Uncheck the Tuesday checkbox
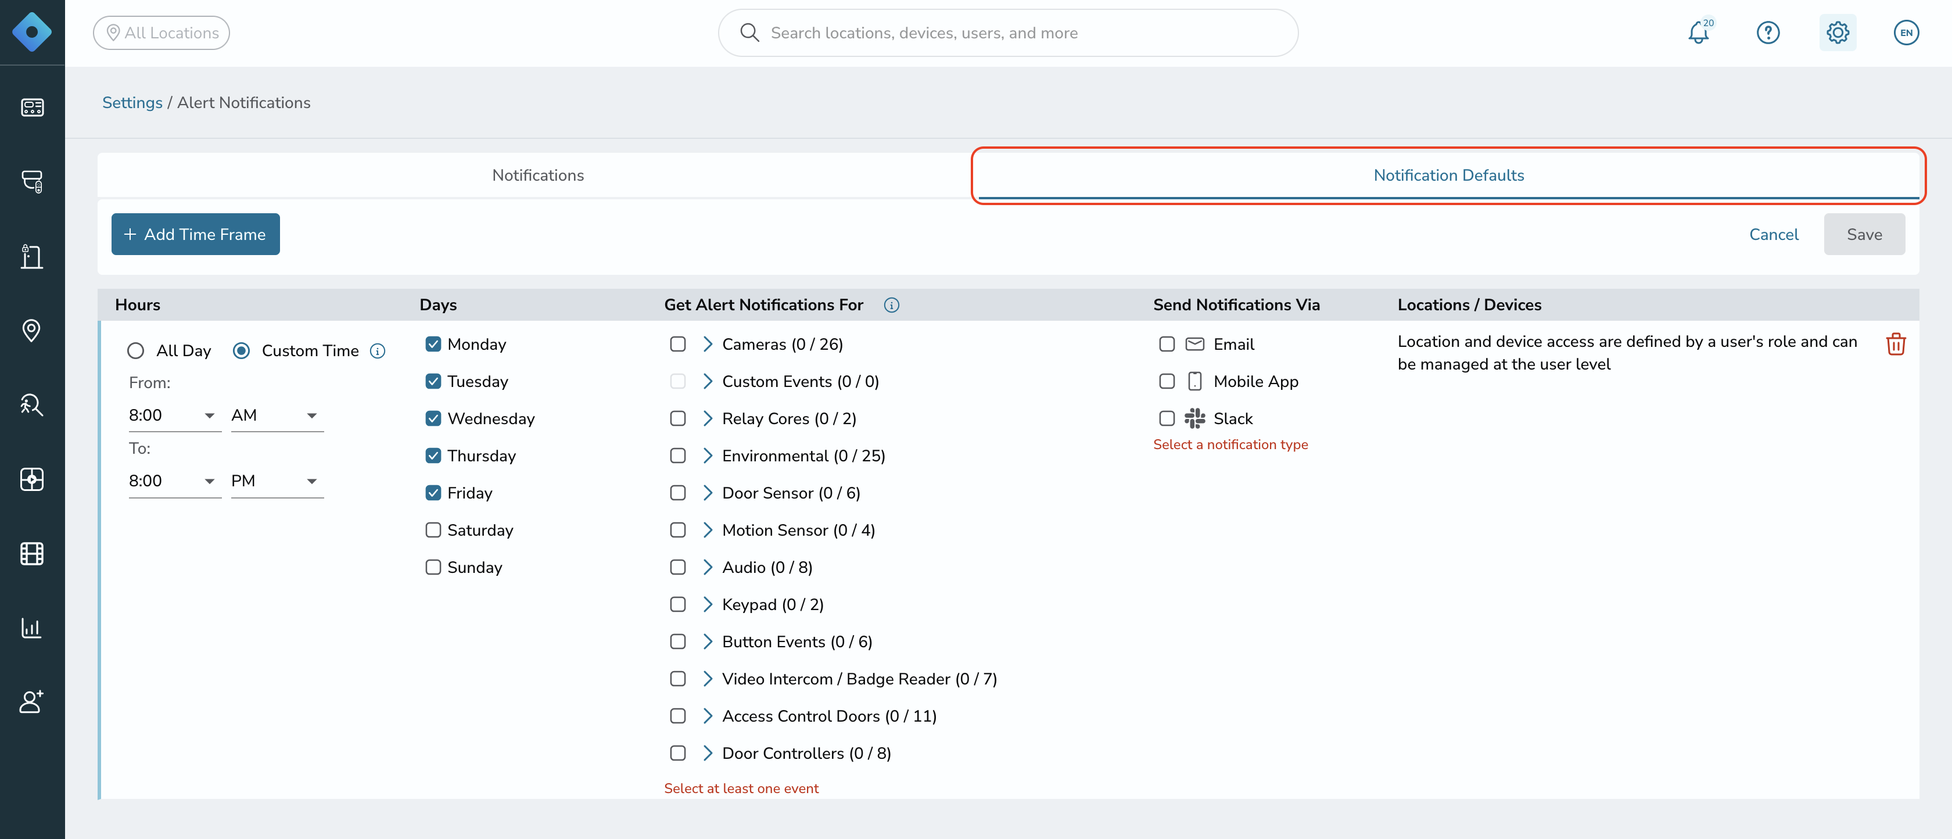 pyautogui.click(x=433, y=381)
